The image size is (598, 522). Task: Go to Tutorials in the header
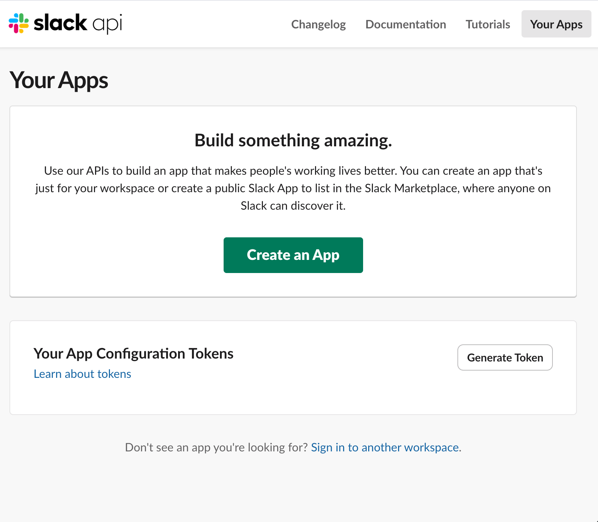point(488,24)
